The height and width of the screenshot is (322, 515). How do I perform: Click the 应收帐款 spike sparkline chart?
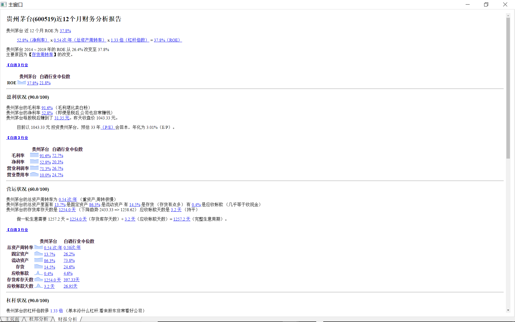coord(38,273)
